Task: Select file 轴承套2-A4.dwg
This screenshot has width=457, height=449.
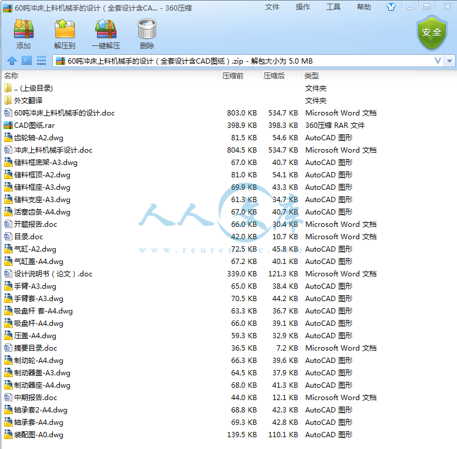Action: click(41, 410)
